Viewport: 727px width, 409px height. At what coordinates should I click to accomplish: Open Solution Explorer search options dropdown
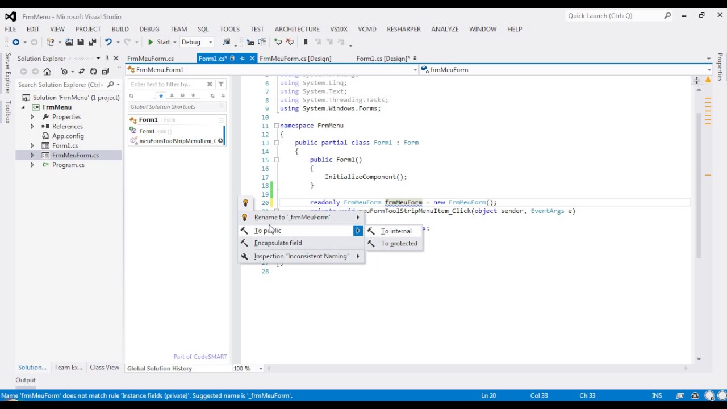(118, 85)
